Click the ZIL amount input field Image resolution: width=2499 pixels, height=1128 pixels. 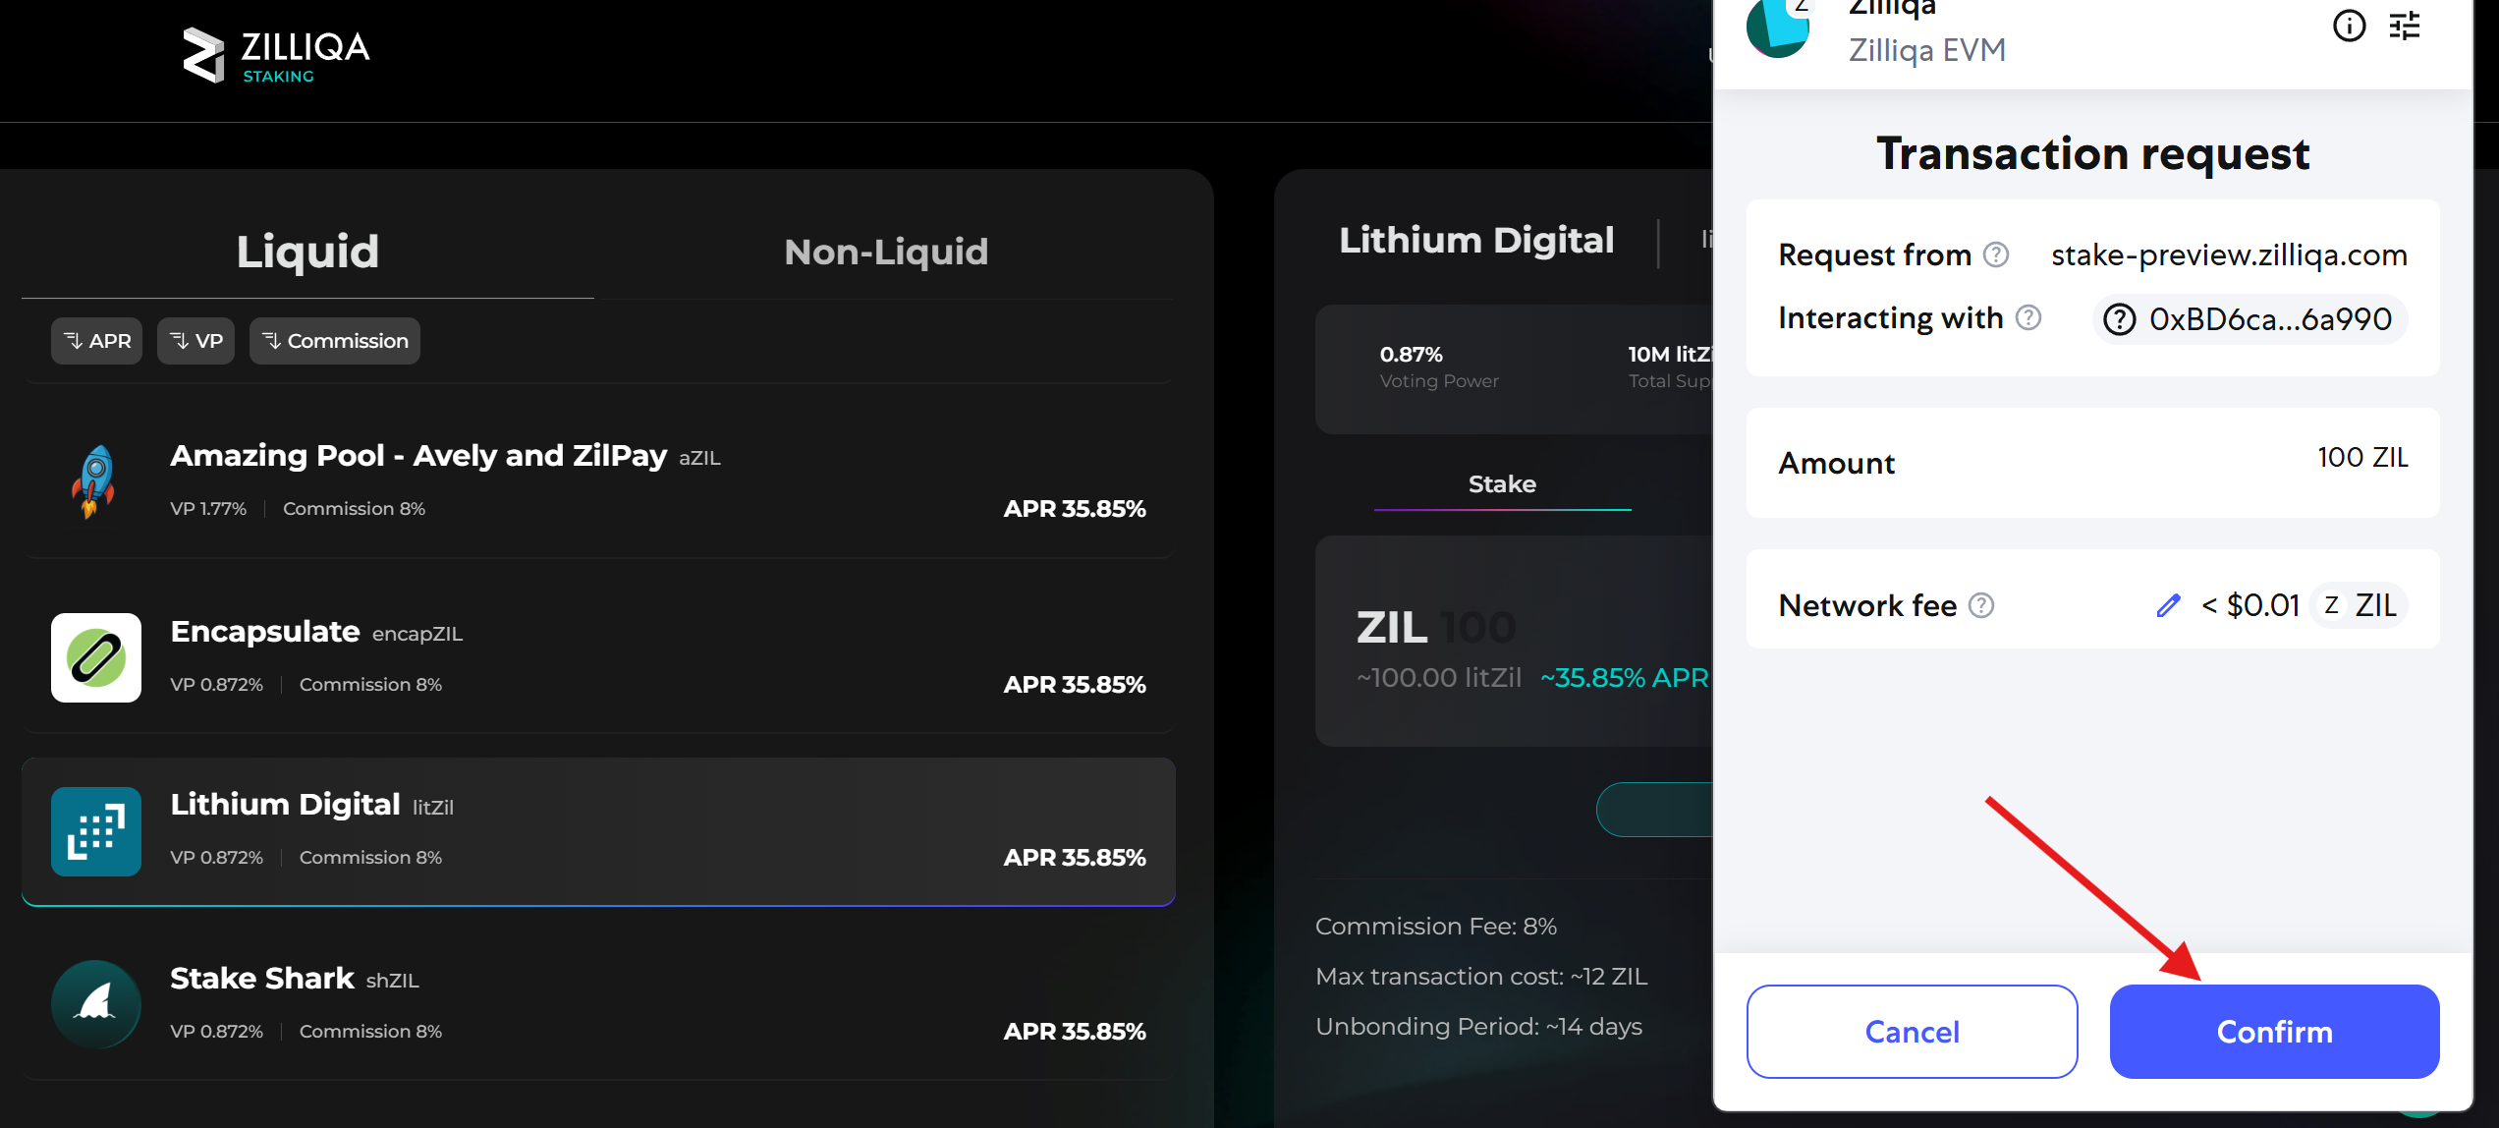1473,626
